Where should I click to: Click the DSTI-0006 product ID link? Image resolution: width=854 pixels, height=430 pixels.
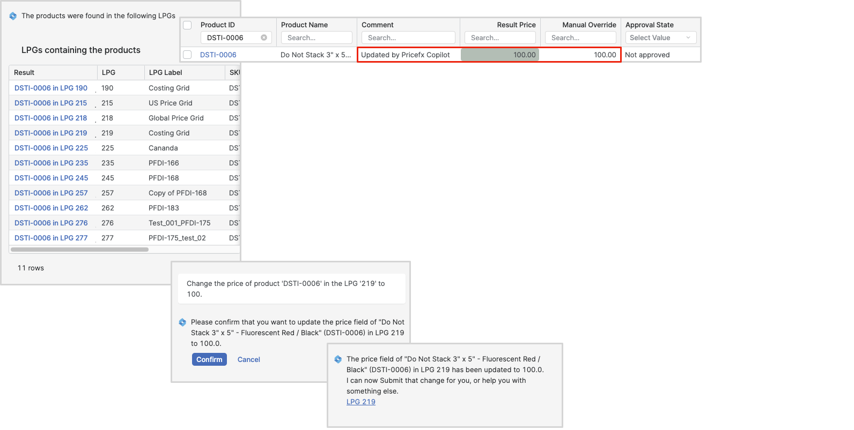[218, 55]
